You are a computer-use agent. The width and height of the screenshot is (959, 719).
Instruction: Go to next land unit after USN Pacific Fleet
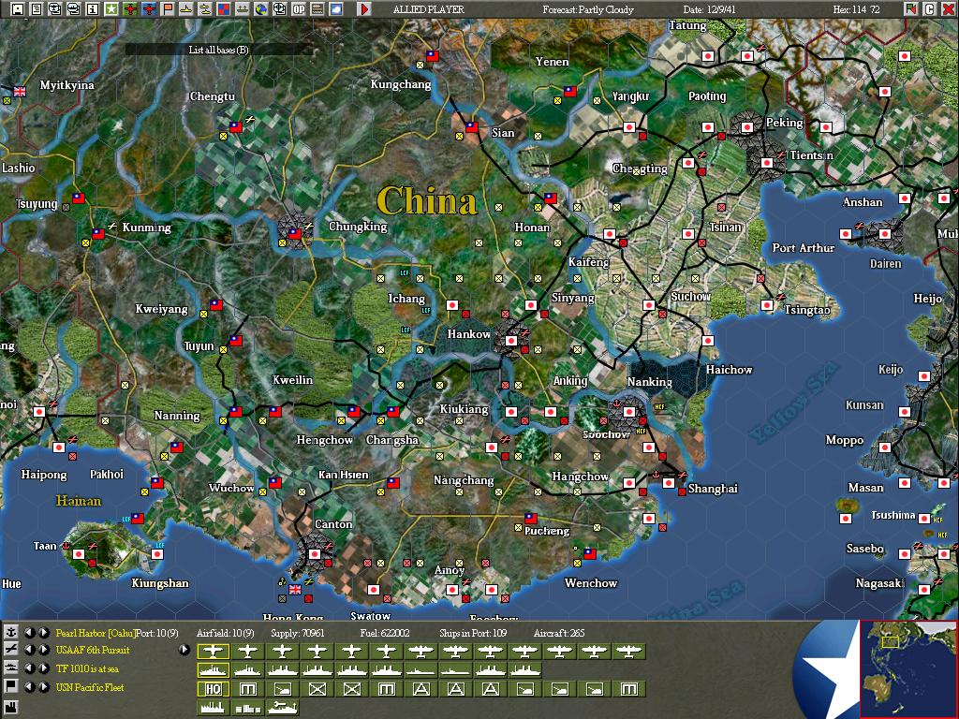[43, 686]
